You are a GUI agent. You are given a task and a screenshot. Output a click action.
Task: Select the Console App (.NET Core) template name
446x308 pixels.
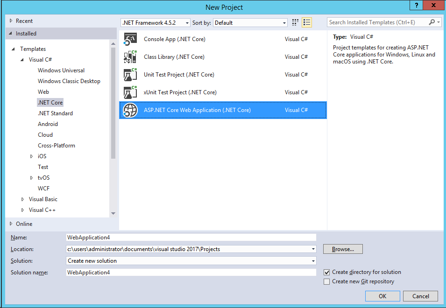(x=175, y=39)
